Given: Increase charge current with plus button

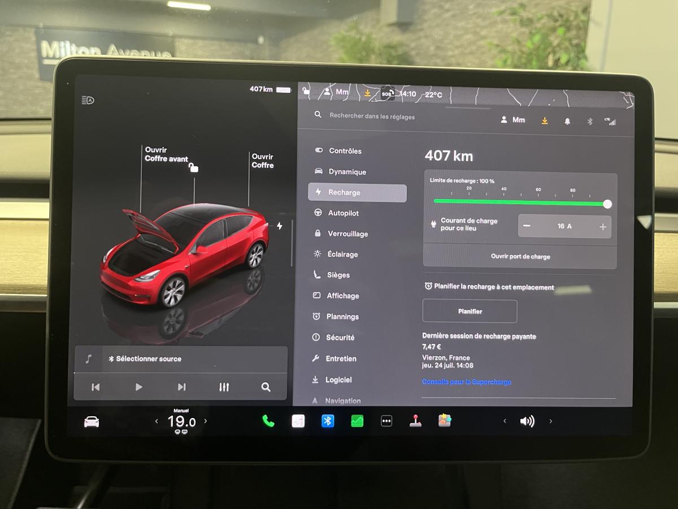Looking at the screenshot, I should tap(603, 227).
